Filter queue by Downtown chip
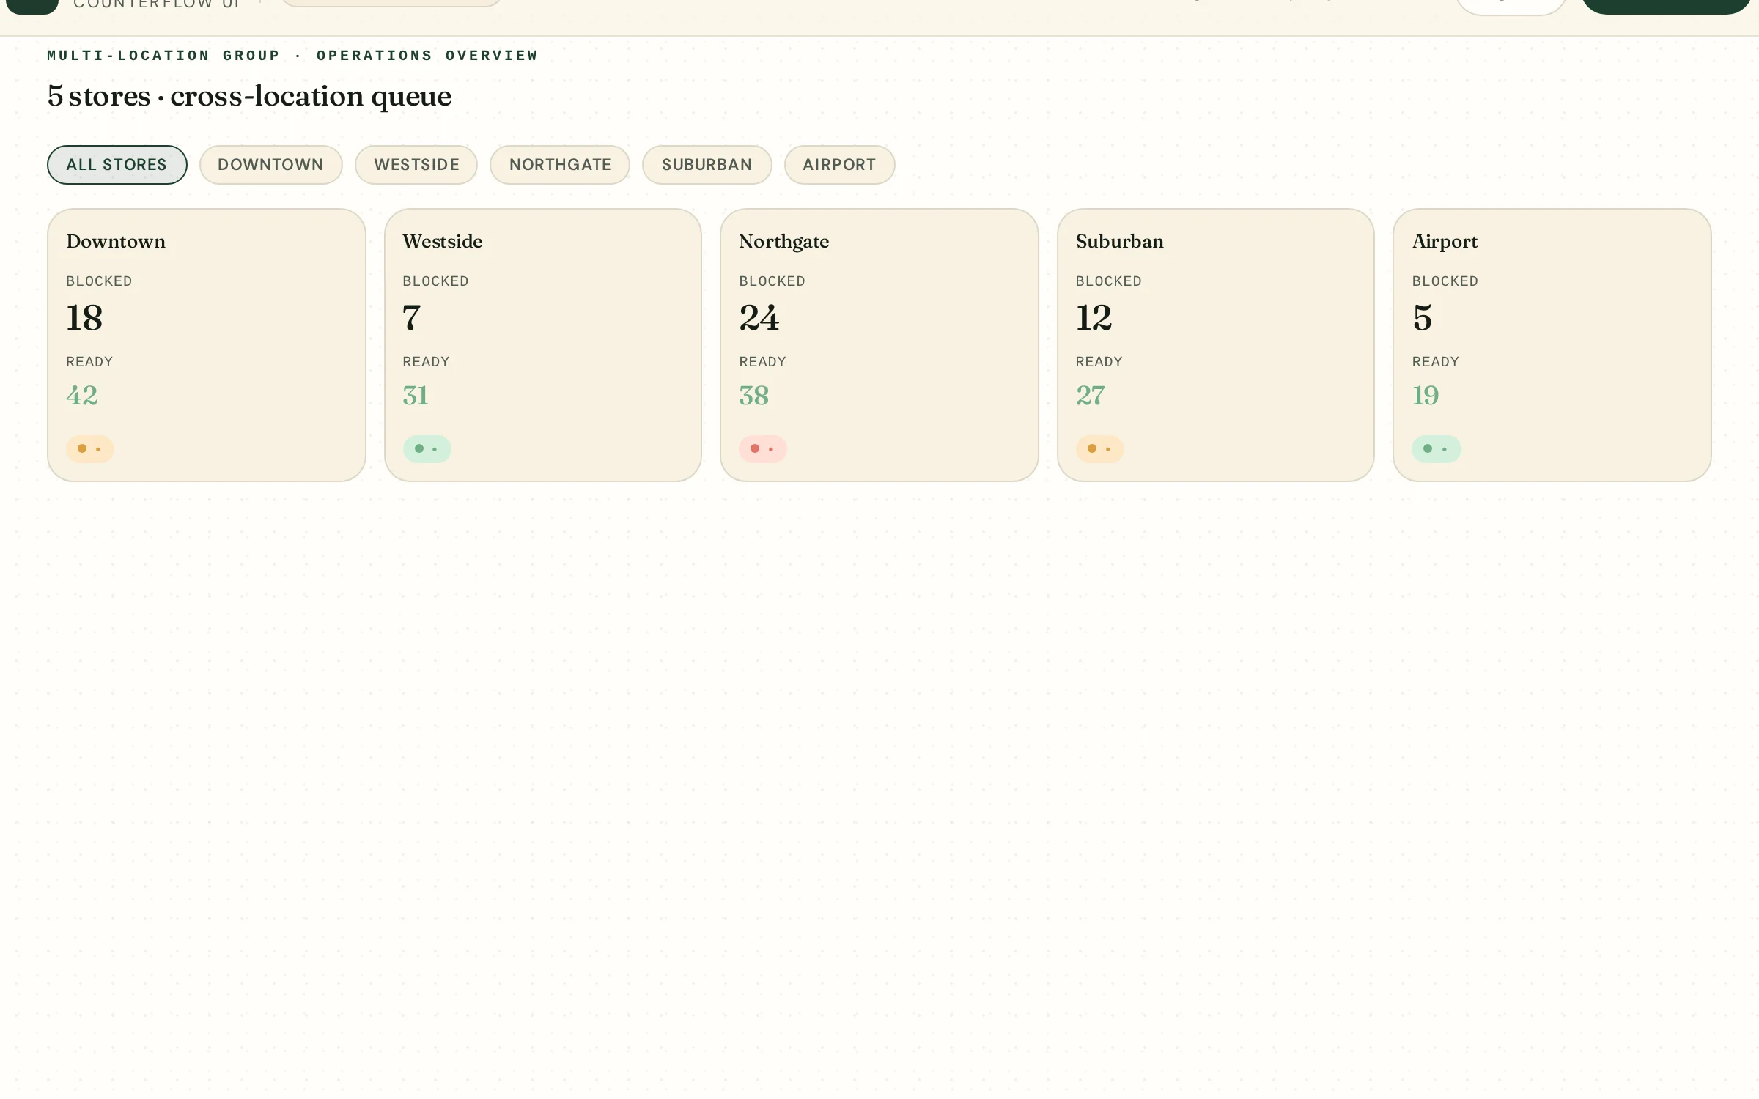The height and width of the screenshot is (1099, 1759). 270,165
